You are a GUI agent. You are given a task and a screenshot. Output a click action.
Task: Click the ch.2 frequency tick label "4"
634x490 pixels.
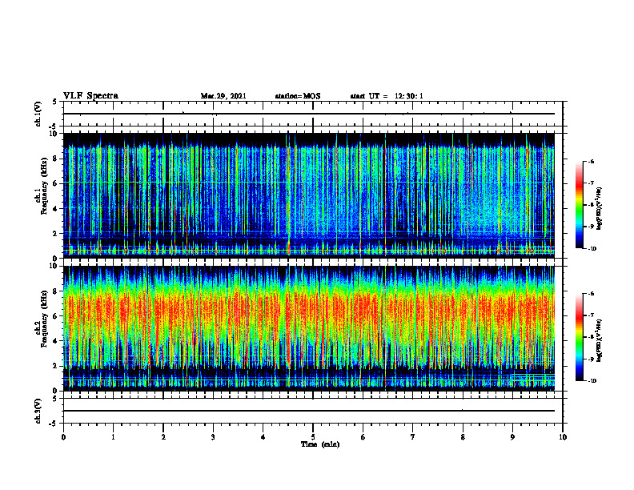pyautogui.click(x=56, y=342)
